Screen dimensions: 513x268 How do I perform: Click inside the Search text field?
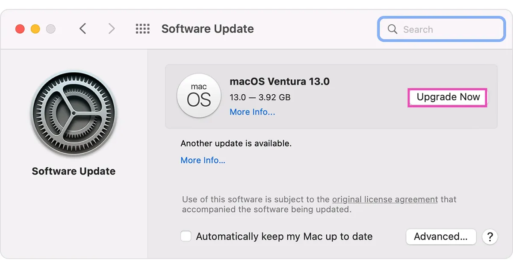pyautogui.click(x=449, y=29)
